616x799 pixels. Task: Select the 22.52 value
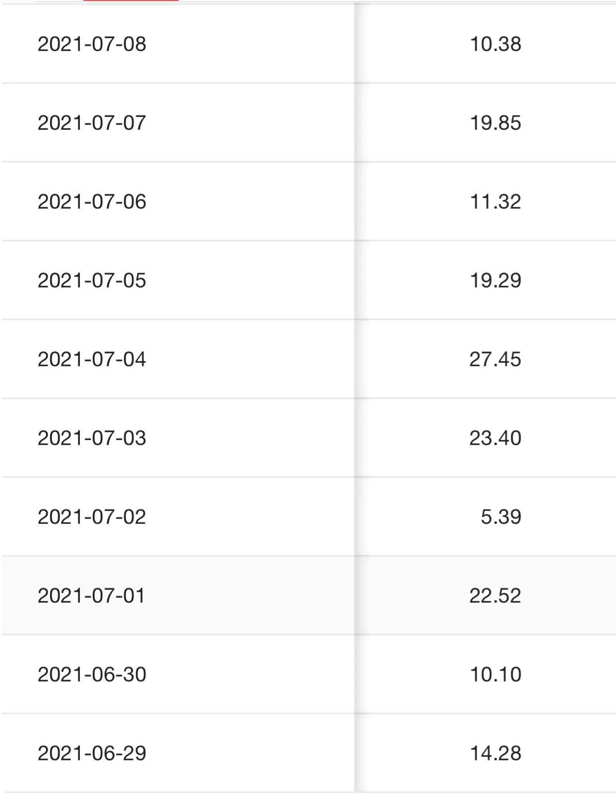(x=495, y=595)
